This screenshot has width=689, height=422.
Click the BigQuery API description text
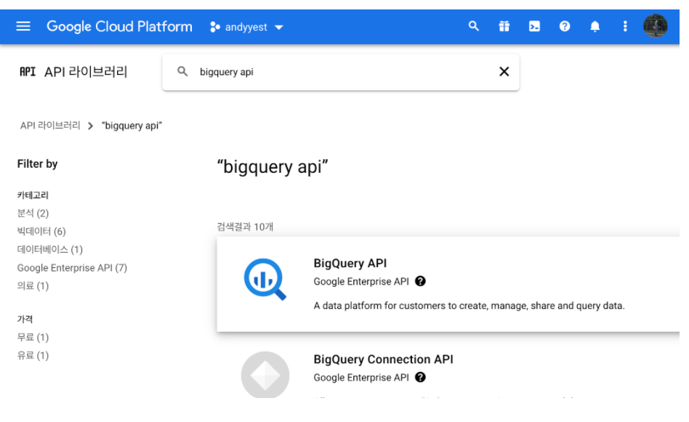(469, 306)
